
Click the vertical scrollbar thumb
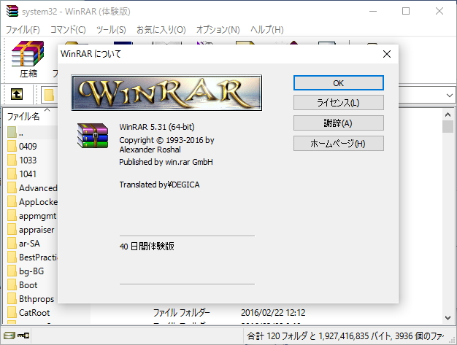pos(448,127)
